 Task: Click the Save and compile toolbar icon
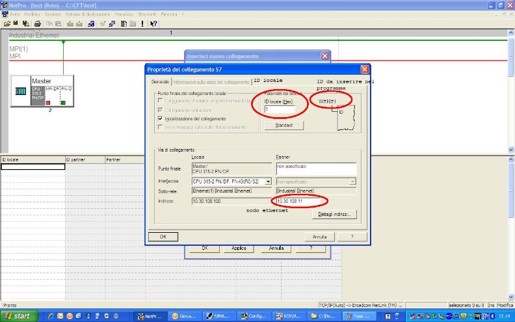tap(25, 23)
